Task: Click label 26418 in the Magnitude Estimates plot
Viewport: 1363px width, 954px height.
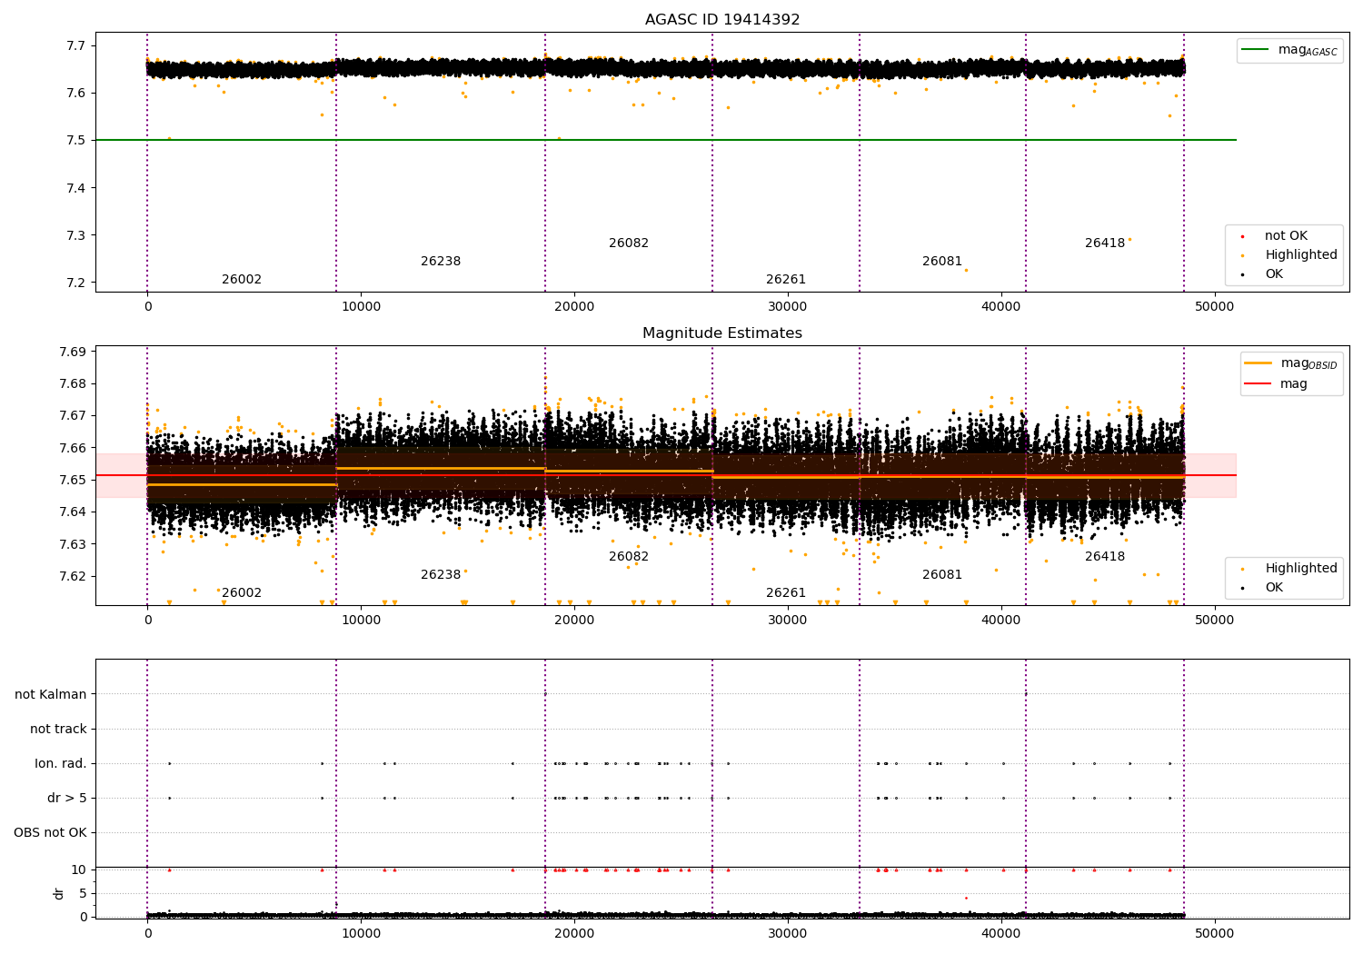Action: [1105, 557]
